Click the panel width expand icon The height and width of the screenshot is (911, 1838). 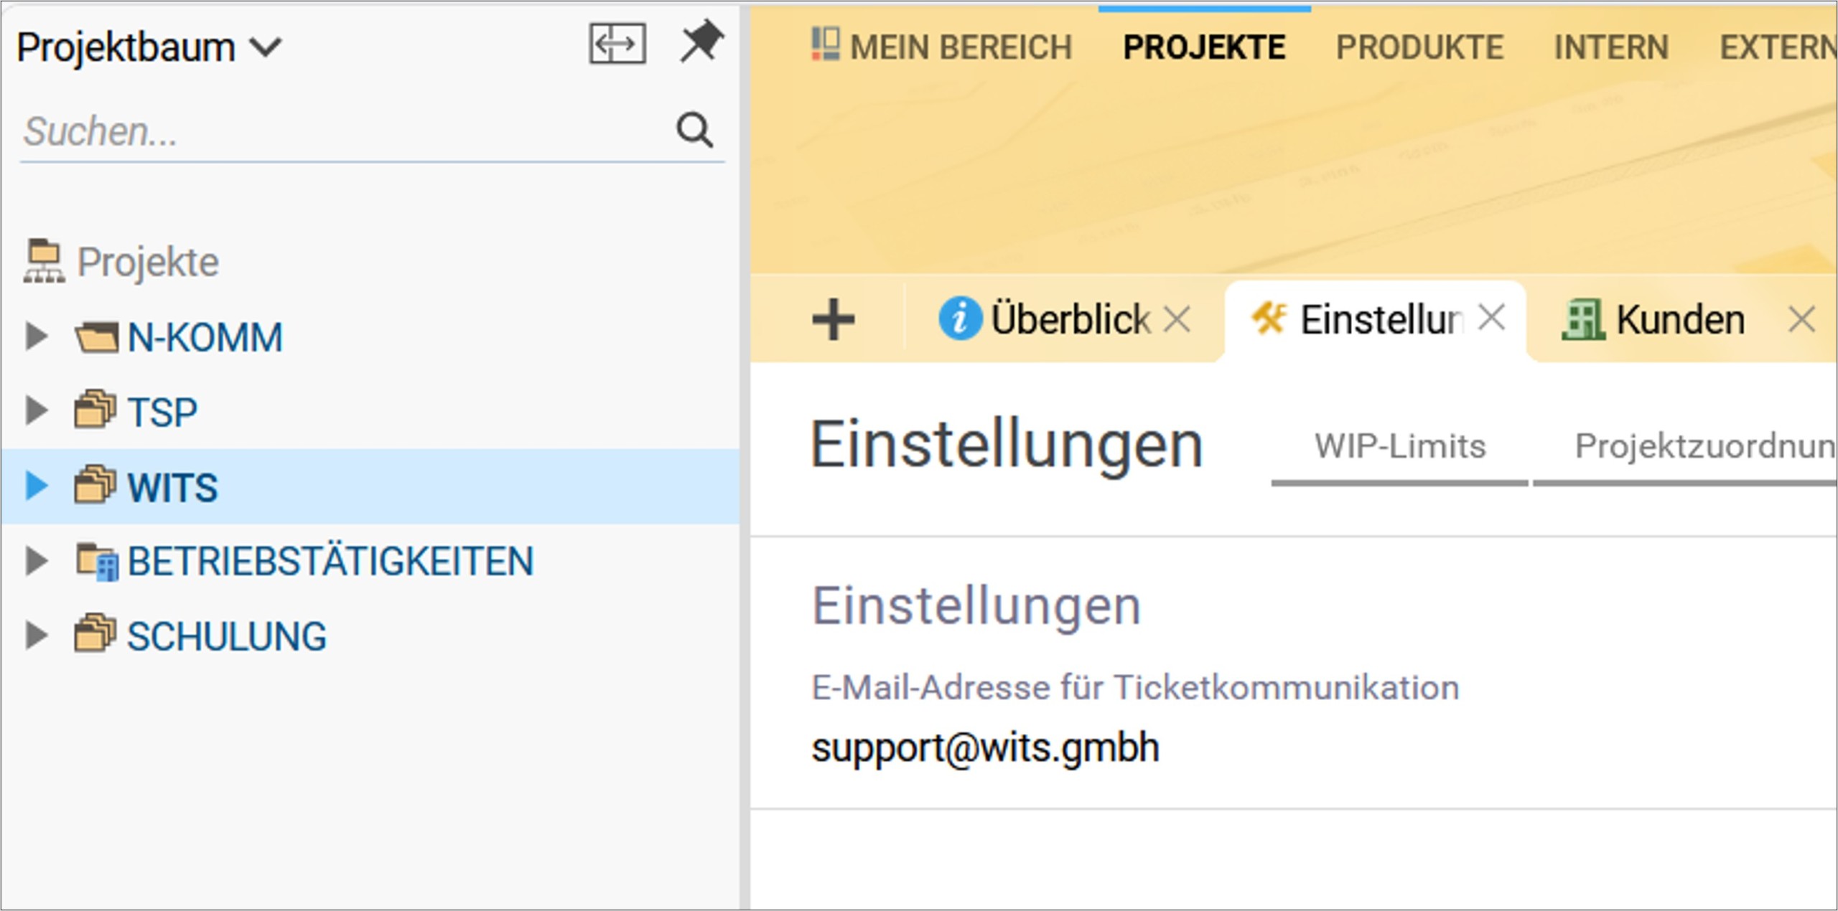[617, 44]
